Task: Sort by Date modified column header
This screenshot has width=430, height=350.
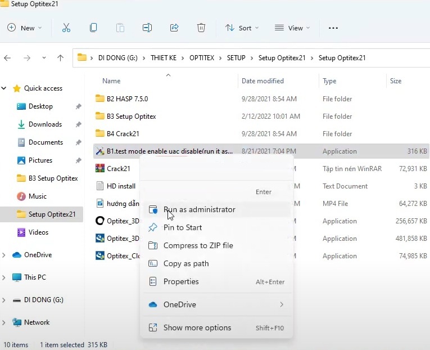Action: coord(262,81)
